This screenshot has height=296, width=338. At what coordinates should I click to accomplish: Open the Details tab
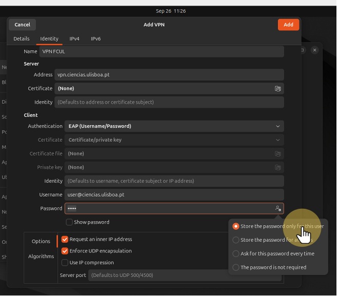22,39
